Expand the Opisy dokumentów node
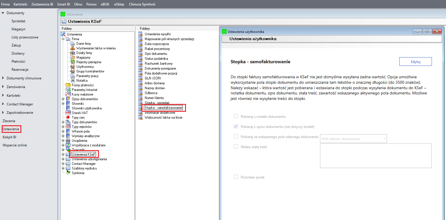This screenshot has width=446, height=220. (x=63, y=99)
